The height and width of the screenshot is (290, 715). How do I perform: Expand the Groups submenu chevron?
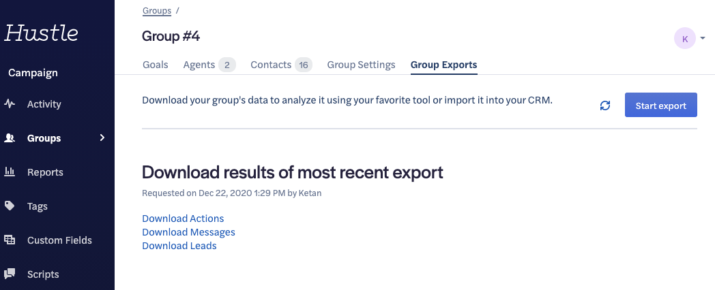coord(102,138)
